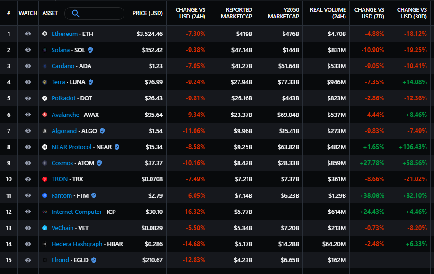
Task: Open the Hedera Hashgraph asset link
Action: [77, 244]
